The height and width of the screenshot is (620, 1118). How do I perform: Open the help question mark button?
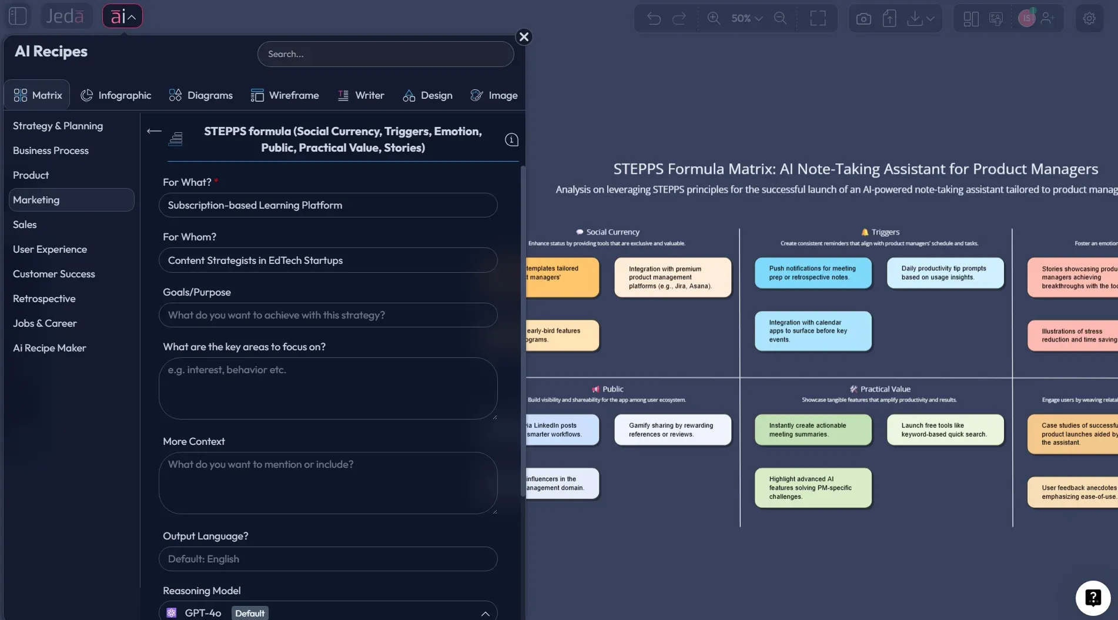pyautogui.click(x=1093, y=597)
